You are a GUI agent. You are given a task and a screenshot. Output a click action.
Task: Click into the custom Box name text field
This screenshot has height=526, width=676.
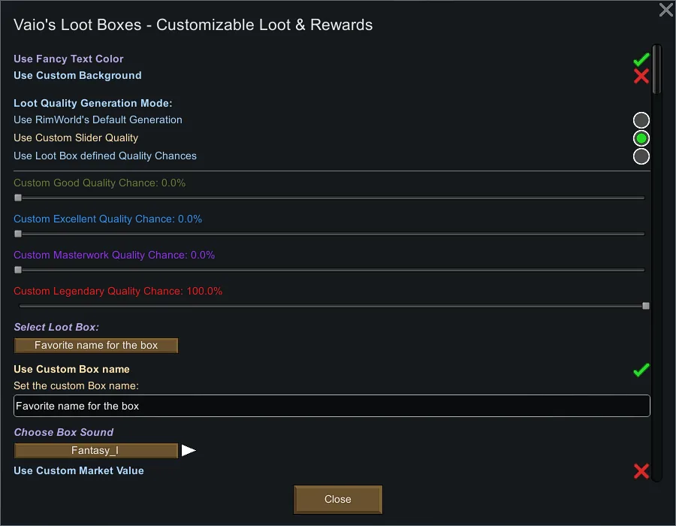pos(331,406)
